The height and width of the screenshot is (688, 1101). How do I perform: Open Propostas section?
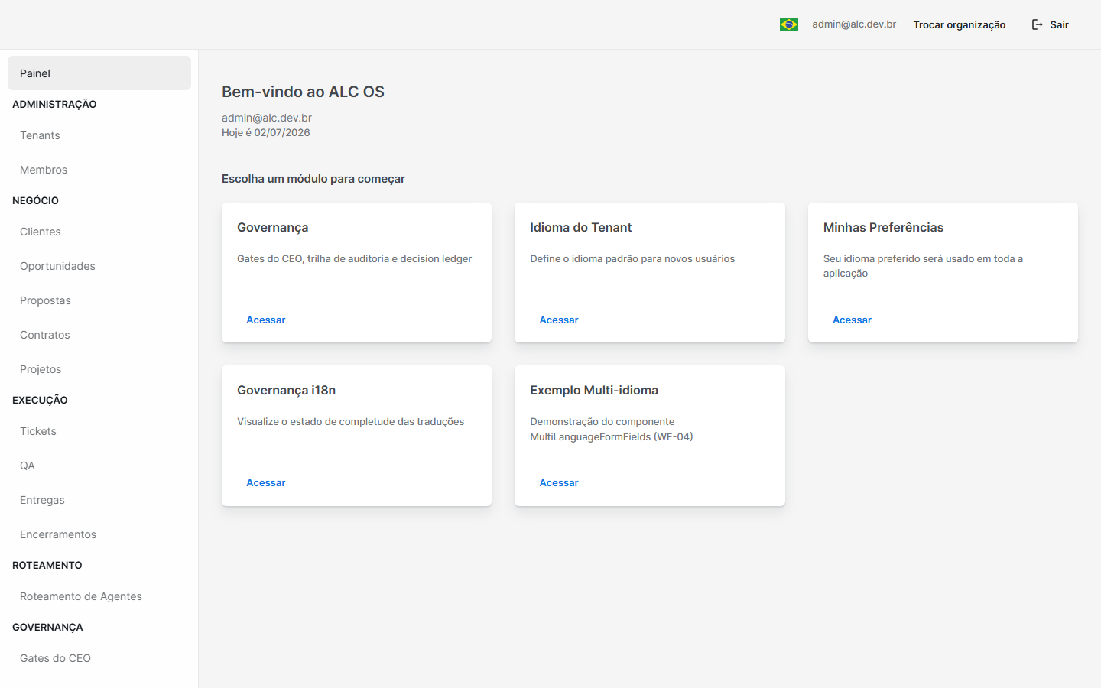click(x=99, y=300)
